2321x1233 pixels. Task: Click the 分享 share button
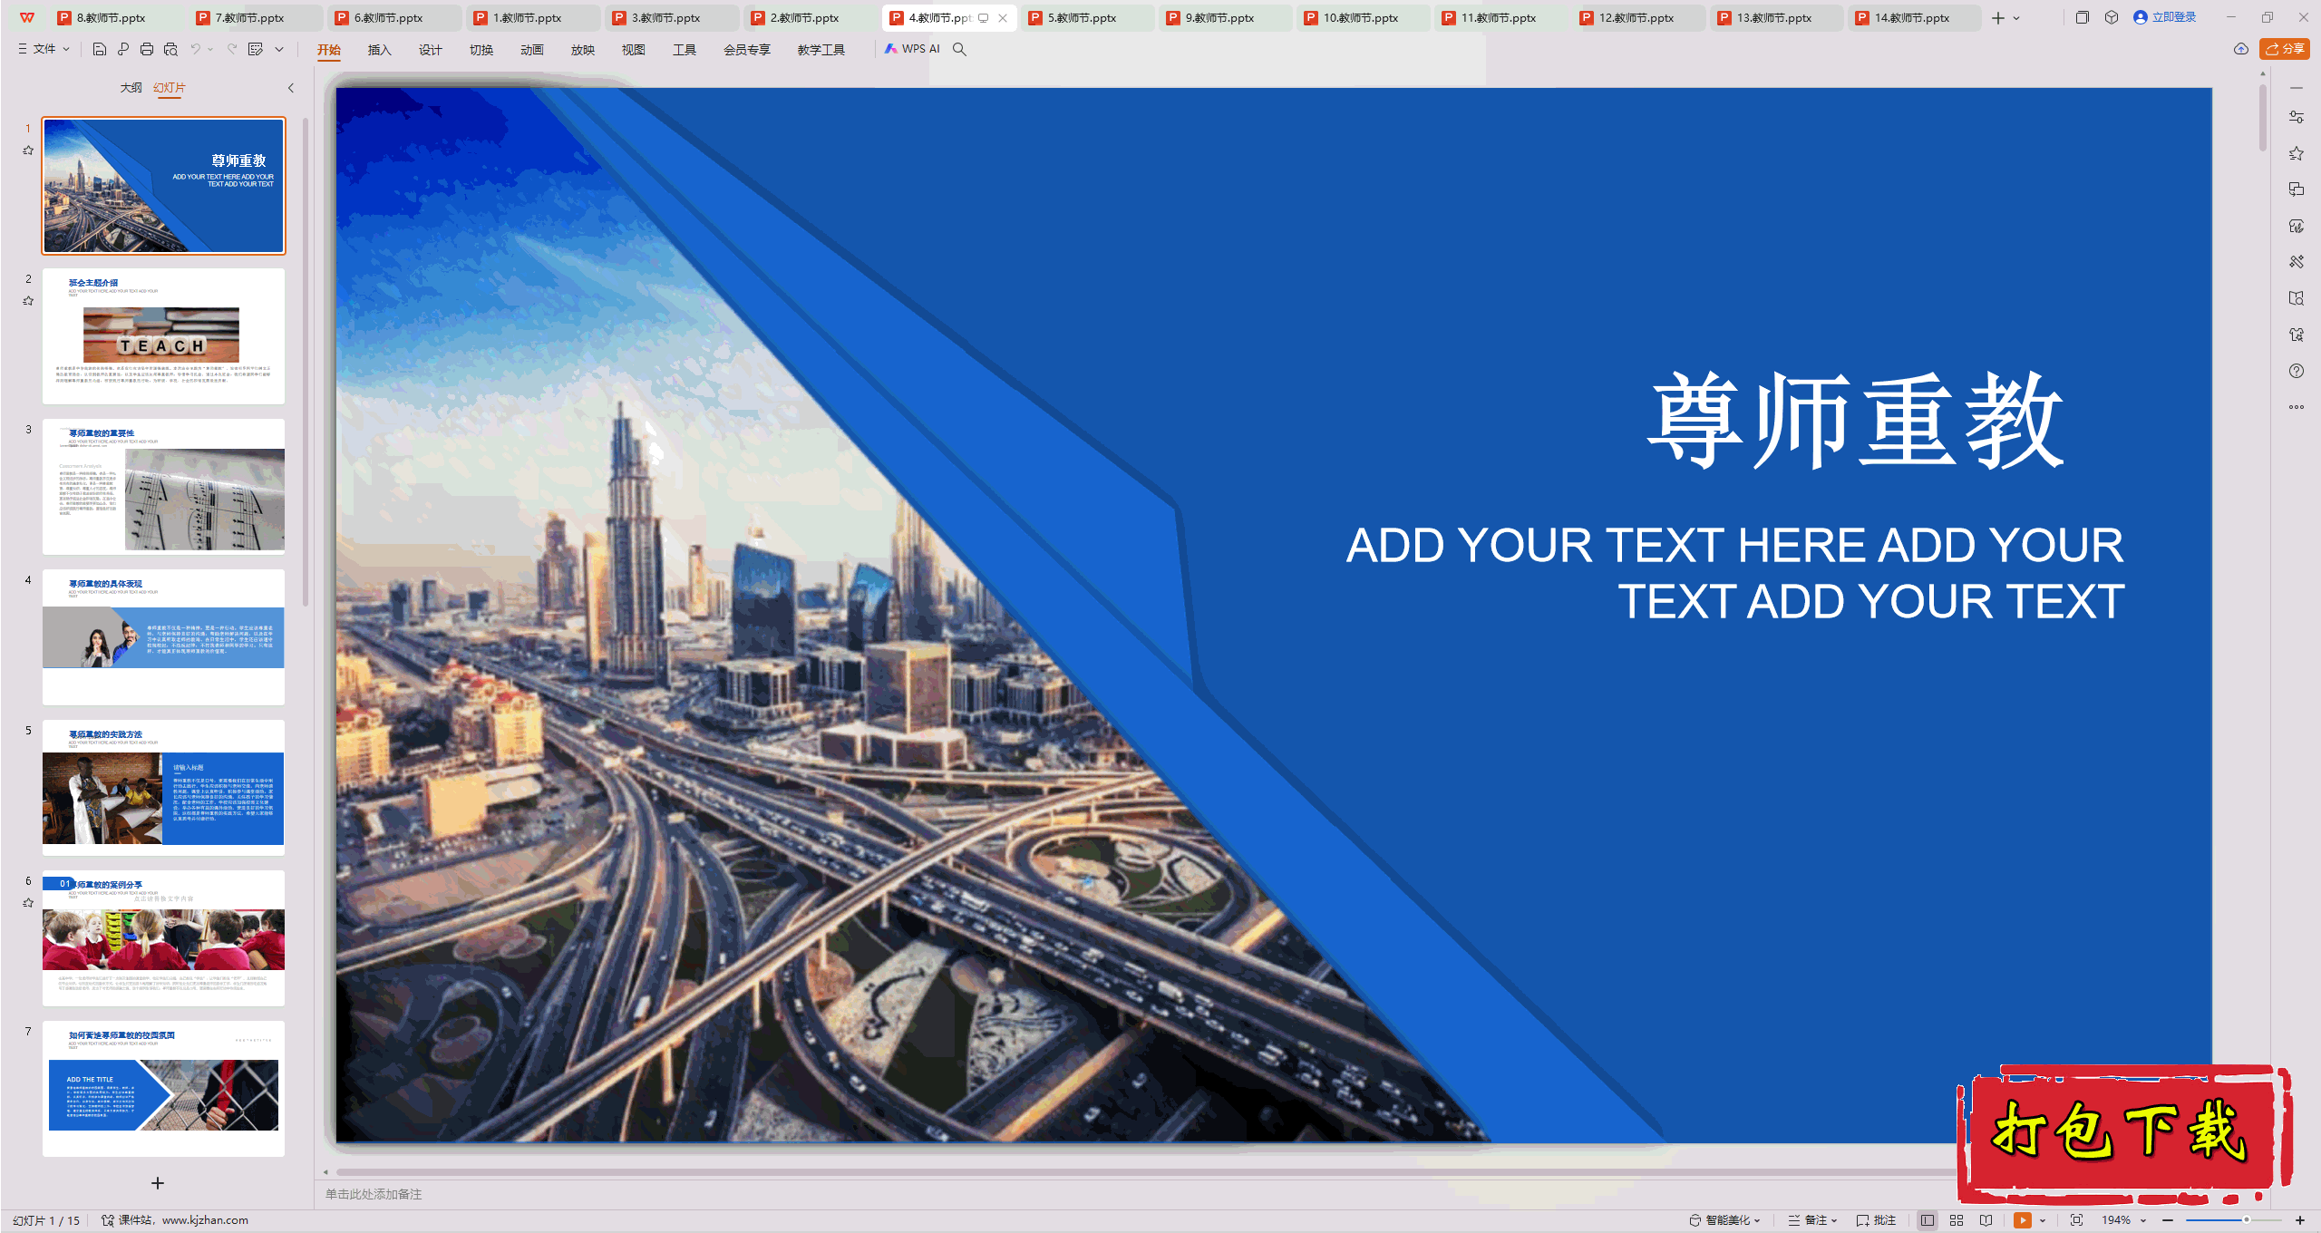pyautogui.click(x=2285, y=49)
